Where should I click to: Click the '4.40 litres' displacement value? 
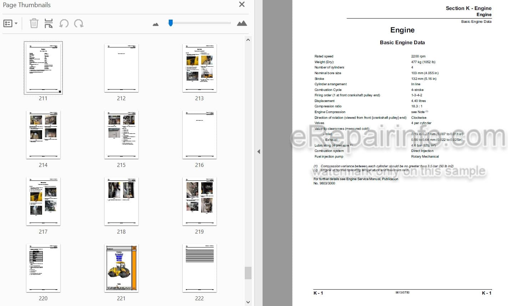[x=418, y=101]
